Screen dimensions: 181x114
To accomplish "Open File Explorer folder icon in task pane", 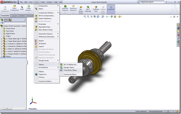I will 178,31.
